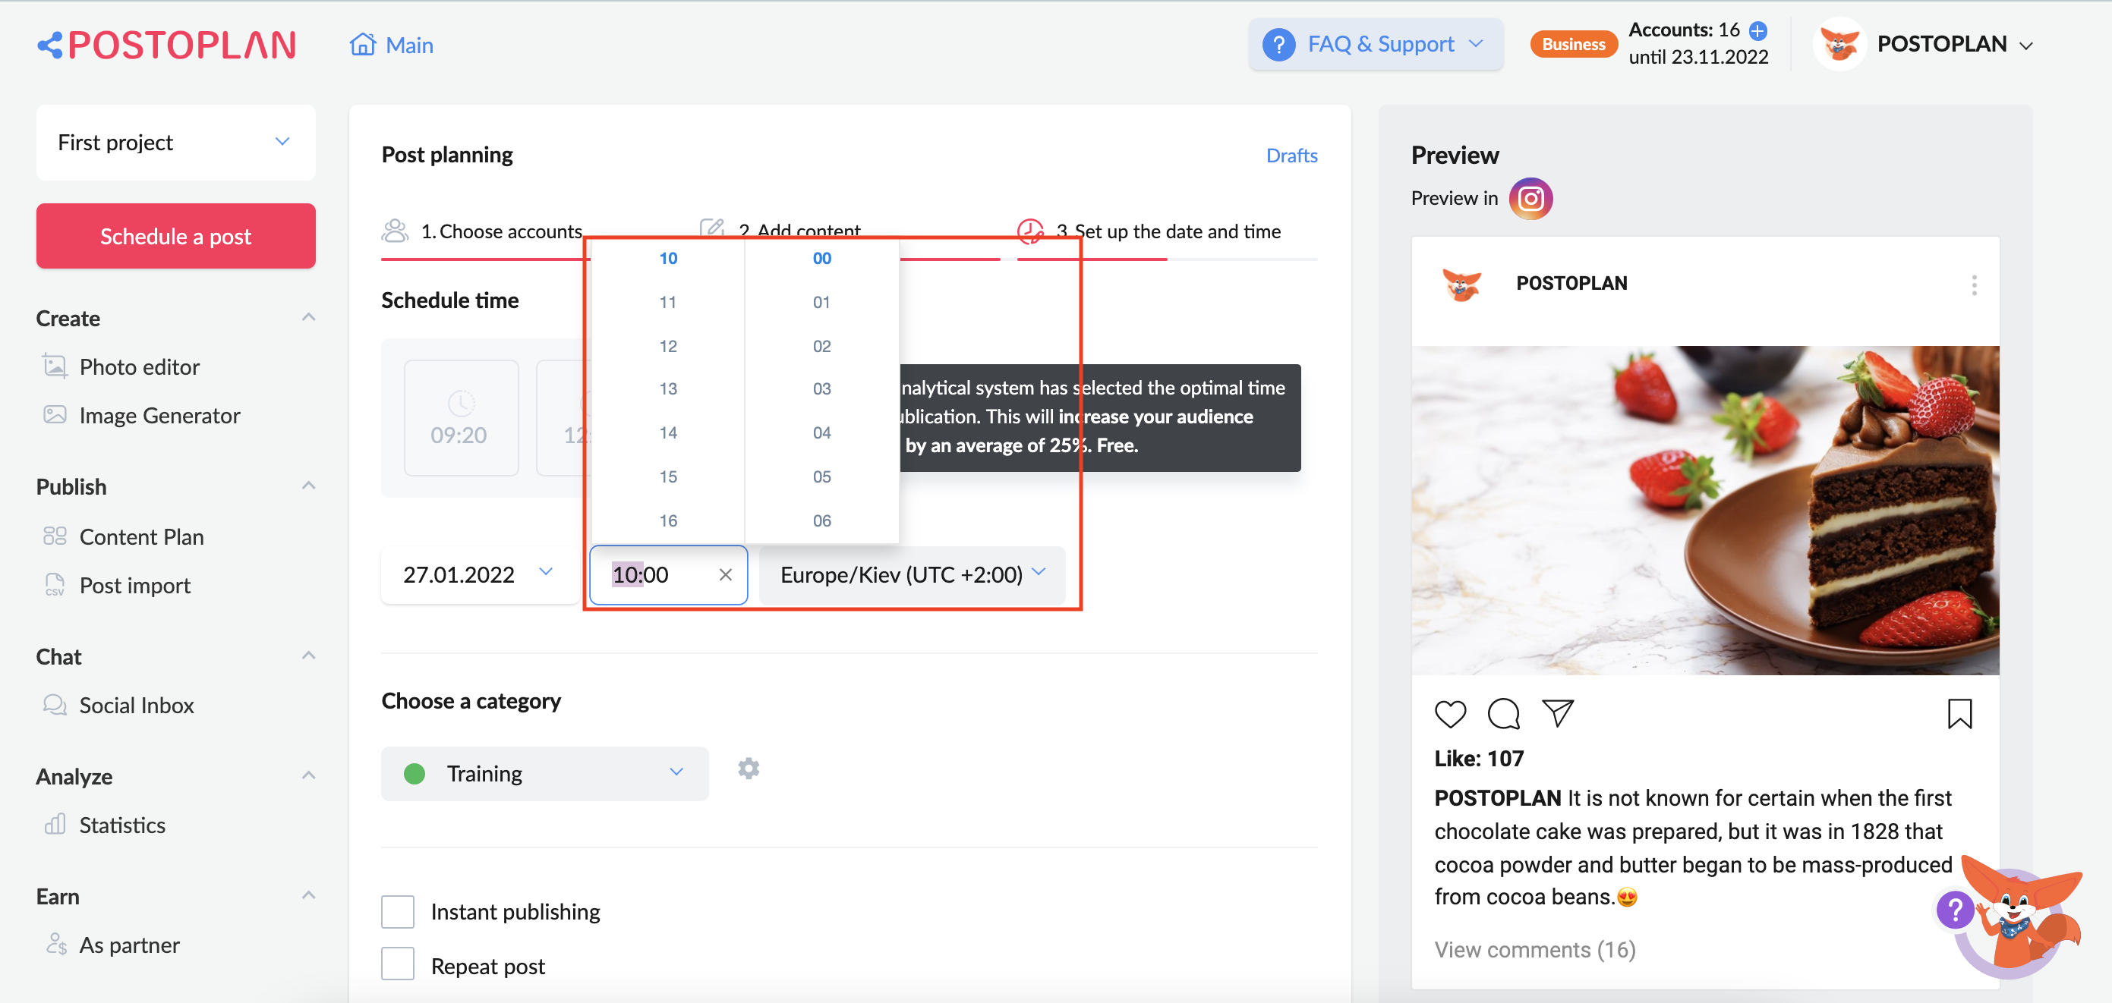Enable the Instant publishing checkbox

[398, 911]
